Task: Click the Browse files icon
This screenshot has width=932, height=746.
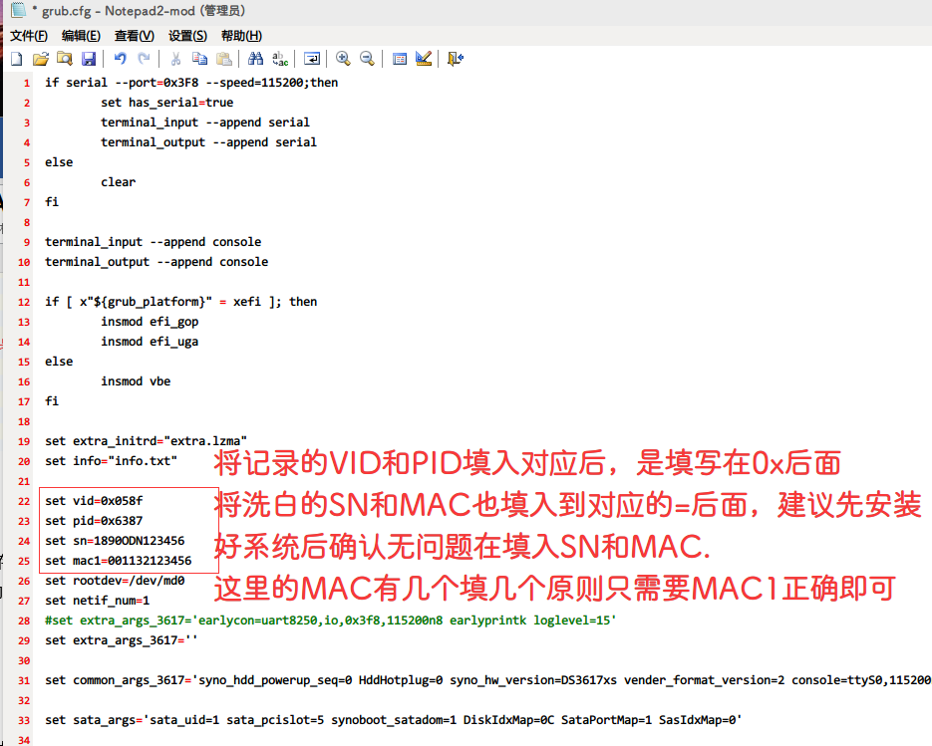Action: coord(64,59)
